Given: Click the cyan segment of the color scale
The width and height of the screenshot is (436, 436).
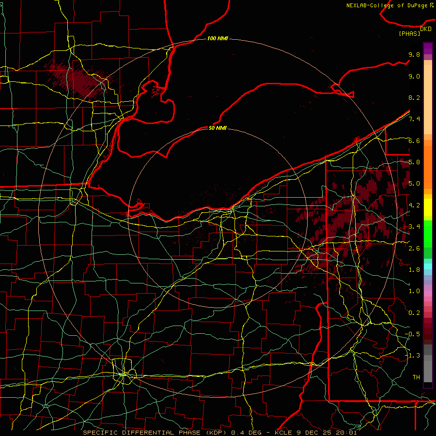Looking at the screenshot, I should coord(428,266).
